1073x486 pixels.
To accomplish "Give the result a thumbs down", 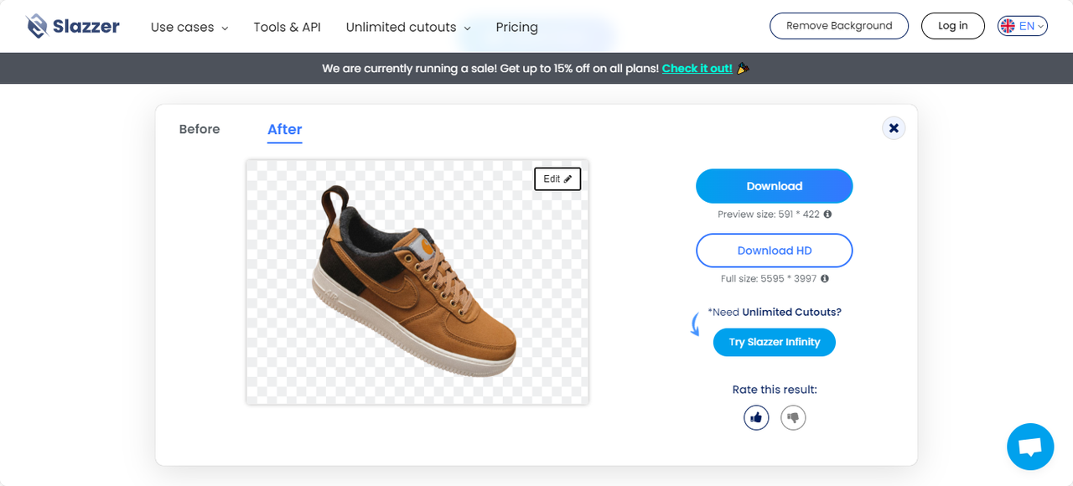I will click(793, 416).
